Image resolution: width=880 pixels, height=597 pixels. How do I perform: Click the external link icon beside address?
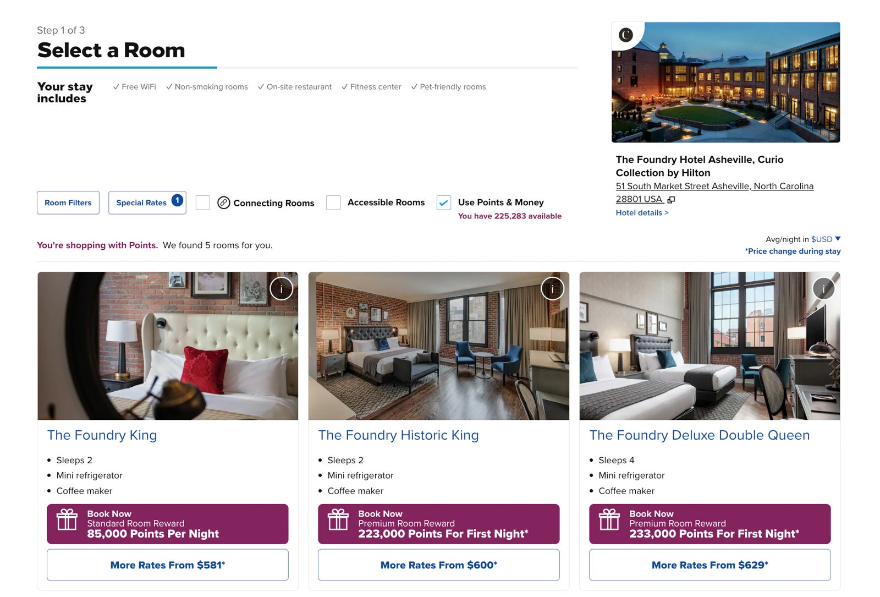[x=671, y=200]
